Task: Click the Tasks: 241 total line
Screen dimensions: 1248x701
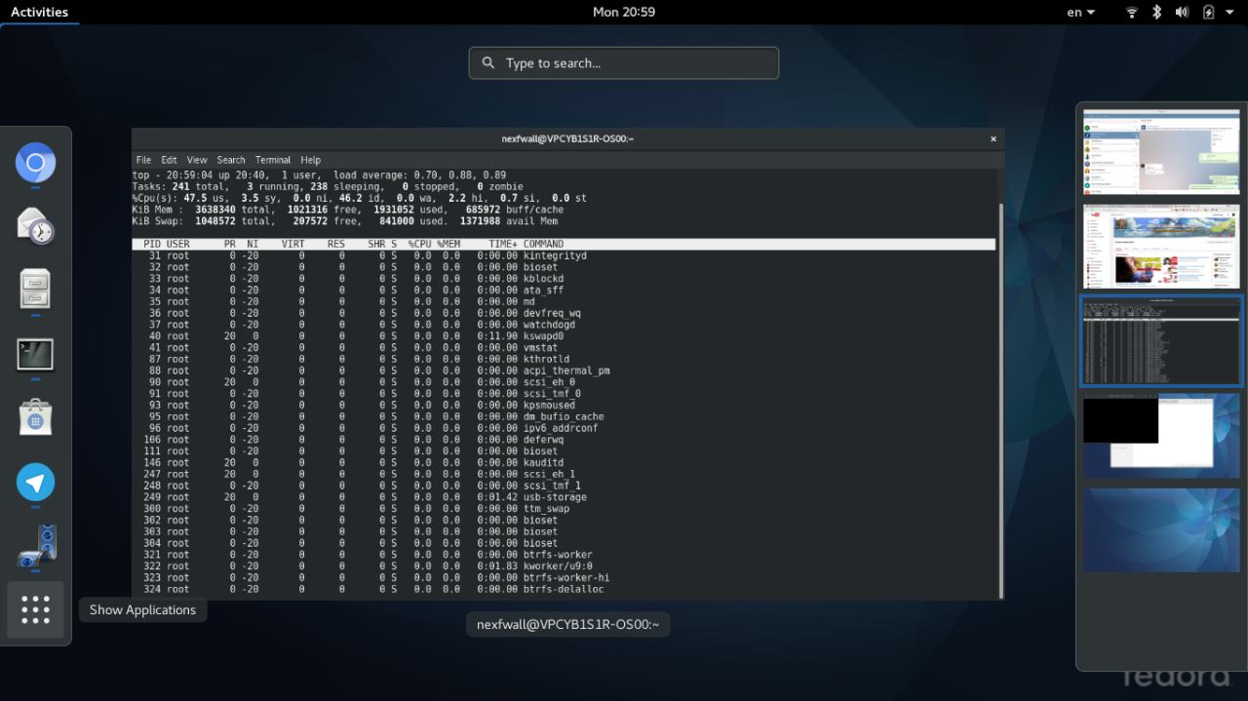Action: pos(328,187)
